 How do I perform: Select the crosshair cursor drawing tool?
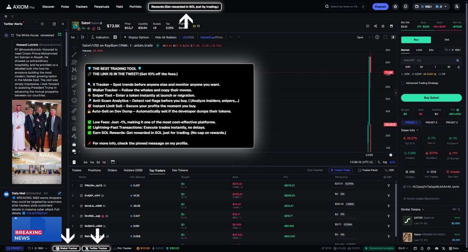(x=74, y=47)
